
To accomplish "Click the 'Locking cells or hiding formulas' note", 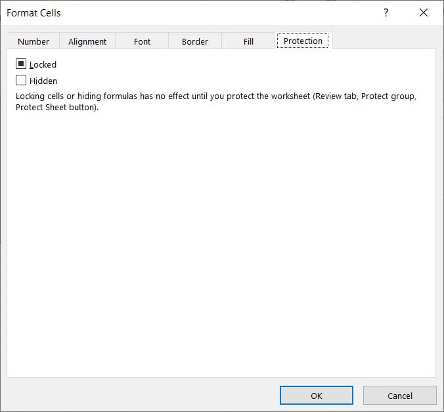I will pyautogui.click(x=216, y=102).
